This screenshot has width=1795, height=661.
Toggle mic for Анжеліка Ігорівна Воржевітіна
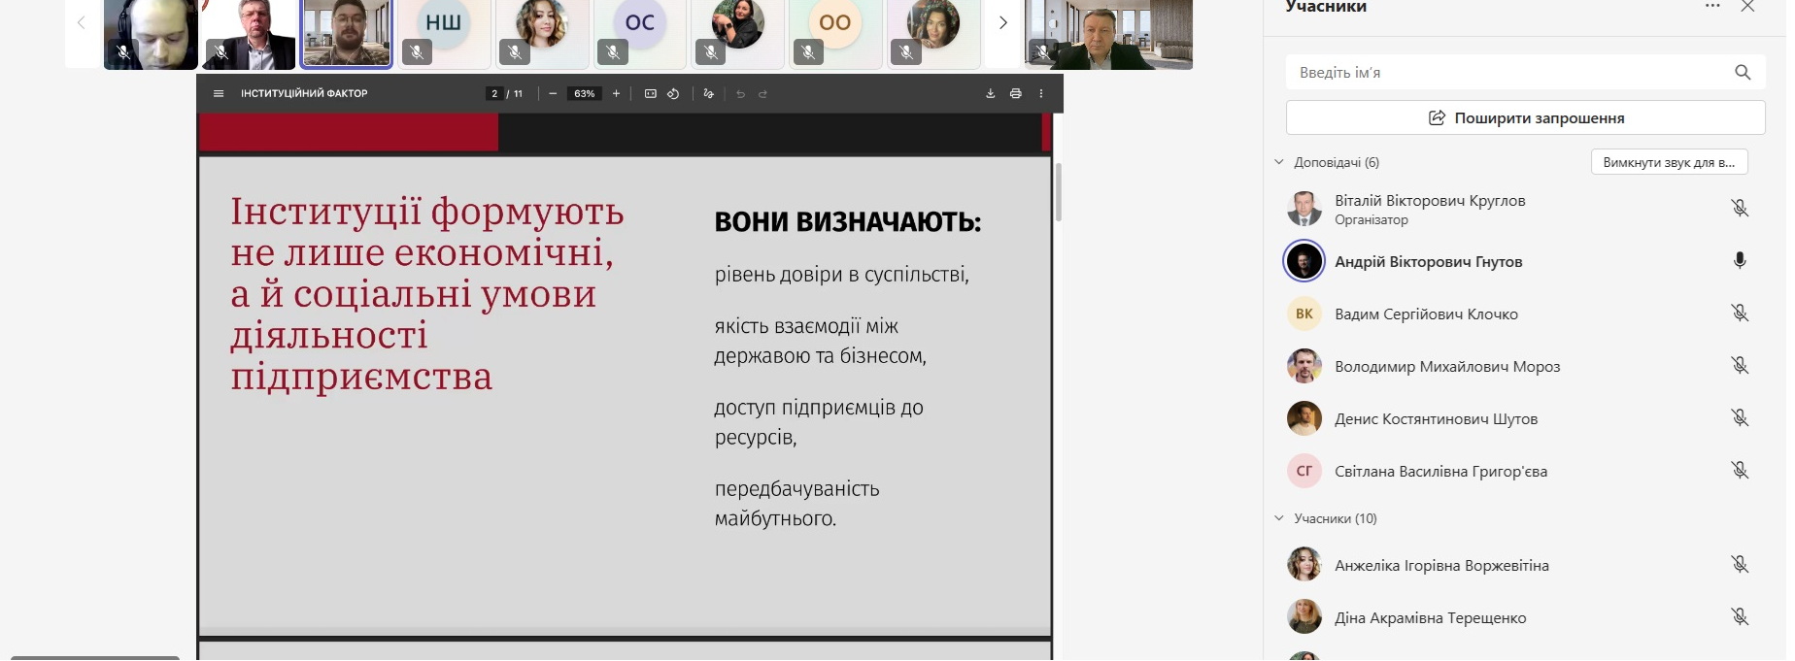pyautogui.click(x=1740, y=565)
